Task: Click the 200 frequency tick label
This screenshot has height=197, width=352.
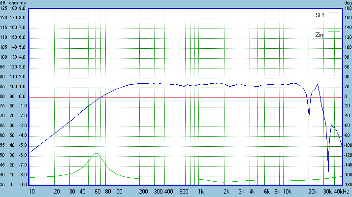Action: point(143,191)
